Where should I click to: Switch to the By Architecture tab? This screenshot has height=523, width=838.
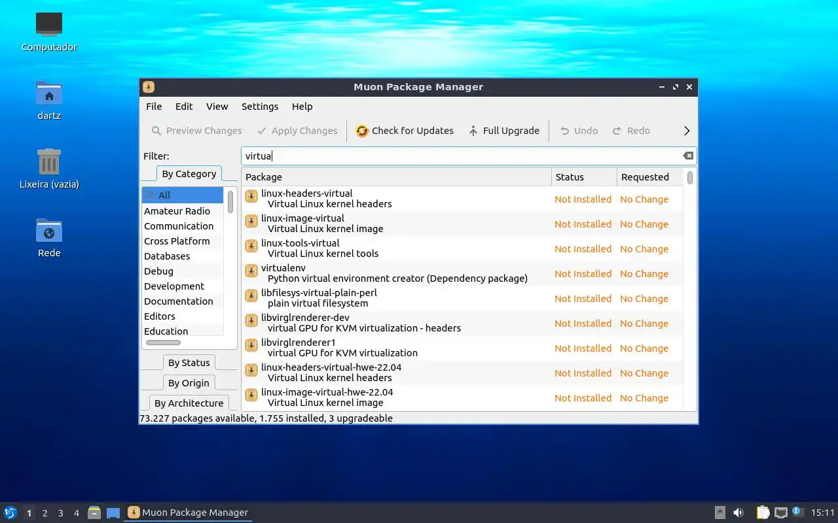click(189, 403)
